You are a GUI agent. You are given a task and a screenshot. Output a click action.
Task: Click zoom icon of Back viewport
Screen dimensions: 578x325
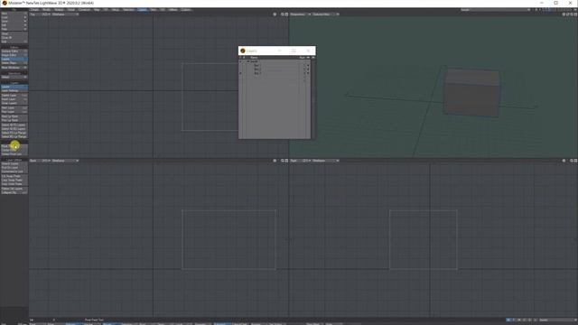(283, 161)
